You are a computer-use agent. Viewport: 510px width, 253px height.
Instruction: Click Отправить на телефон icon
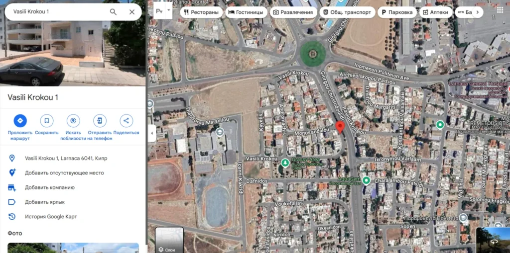pos(100,121)
